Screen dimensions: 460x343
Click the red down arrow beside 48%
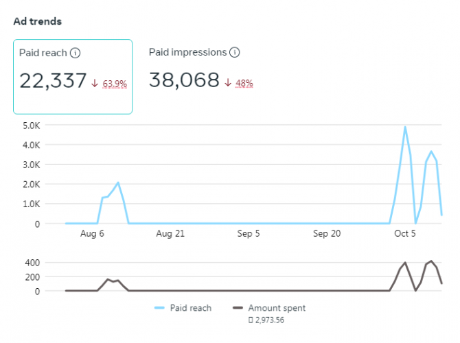228,83
